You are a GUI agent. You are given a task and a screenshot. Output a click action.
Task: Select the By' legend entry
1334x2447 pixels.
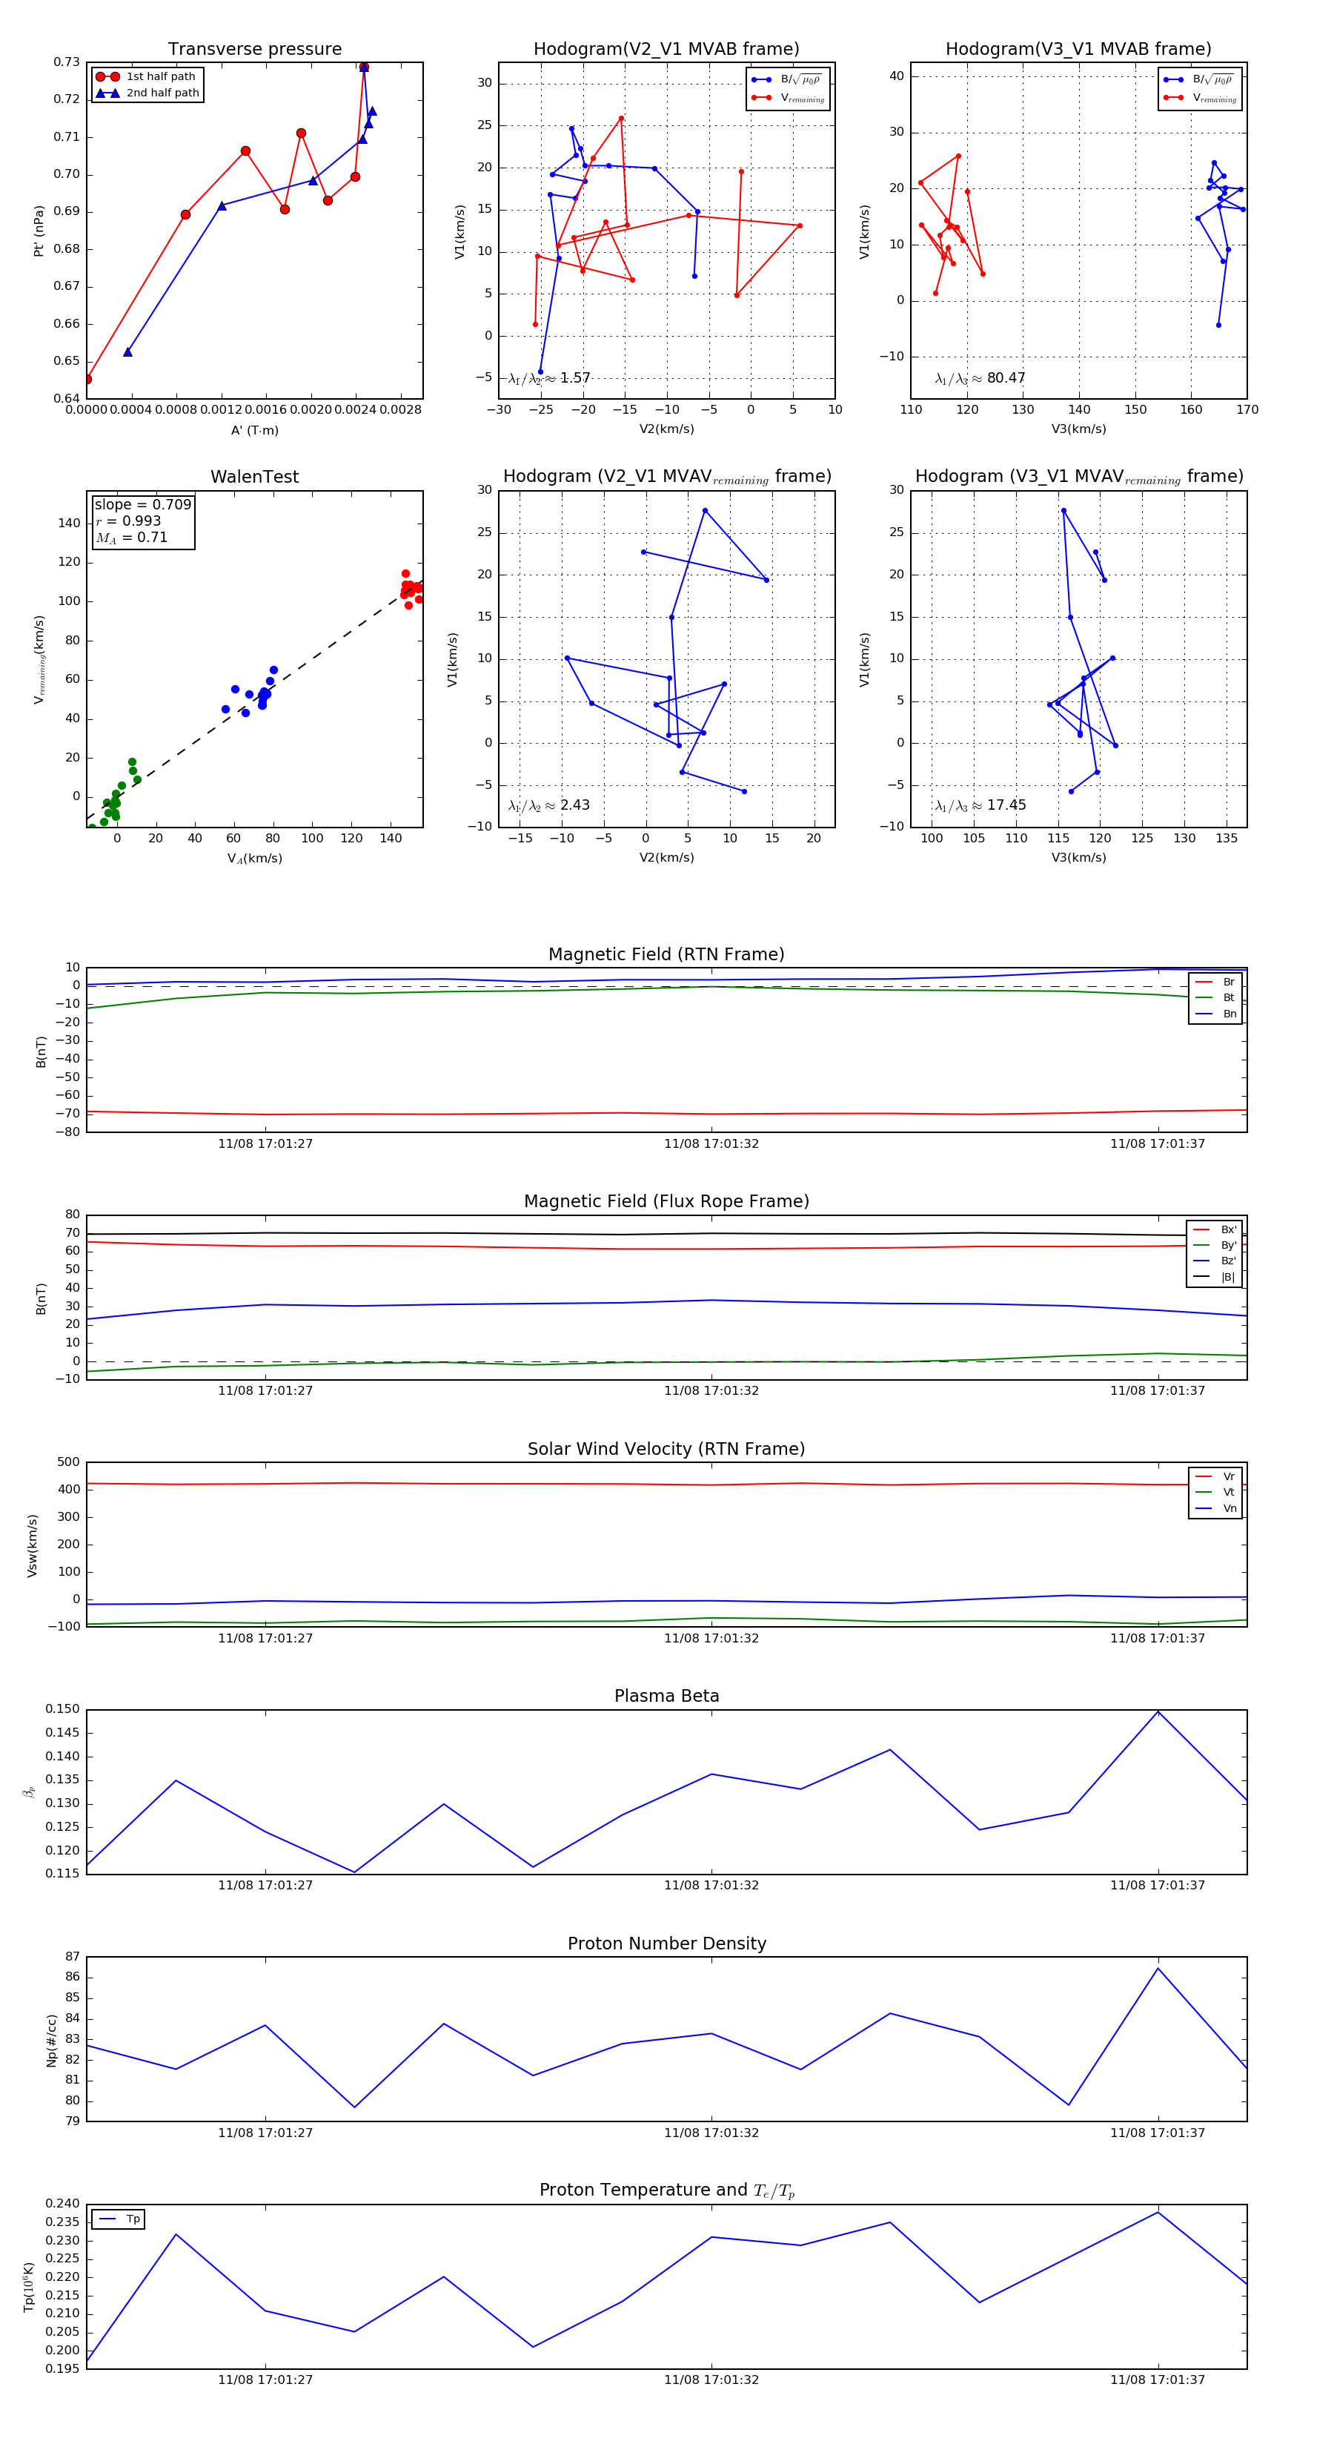point(1215,1245)
